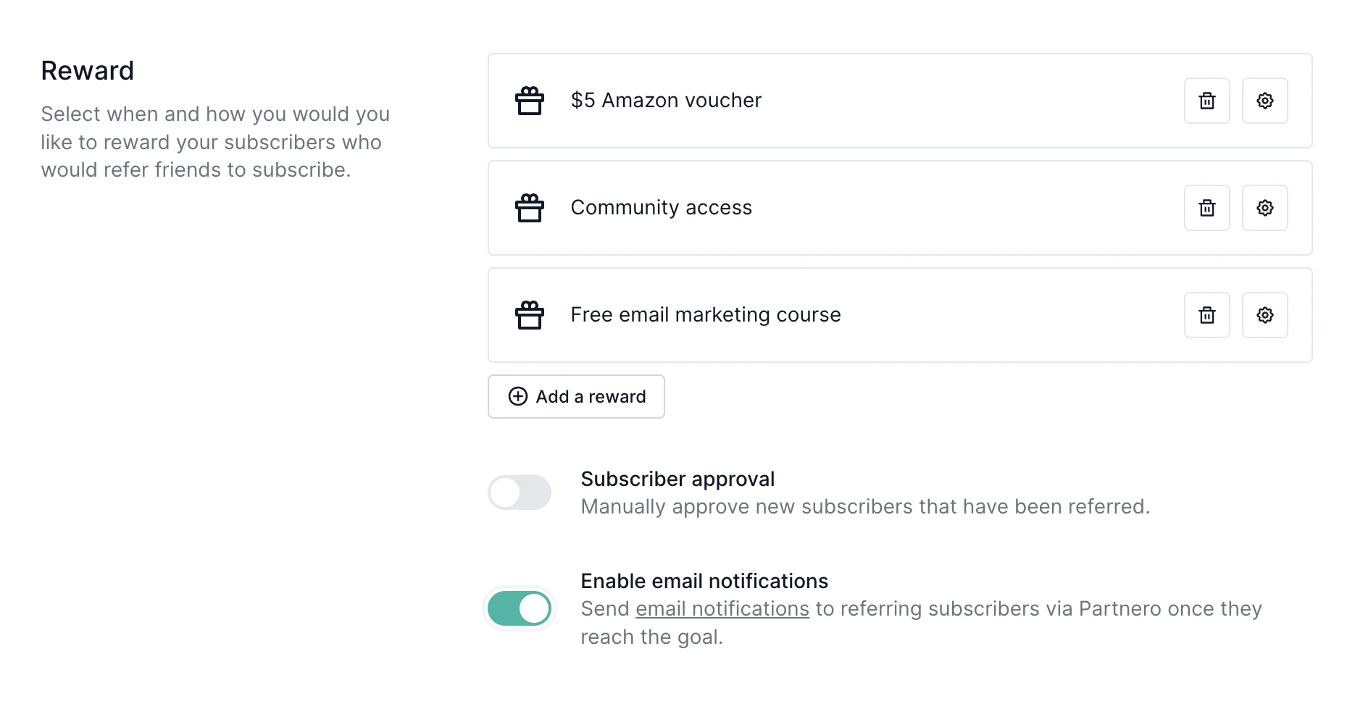Click the Reward section description text

coord(215,142)
